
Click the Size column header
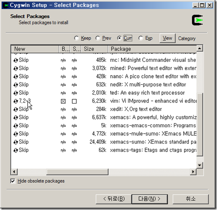click(x=94, y=49)
